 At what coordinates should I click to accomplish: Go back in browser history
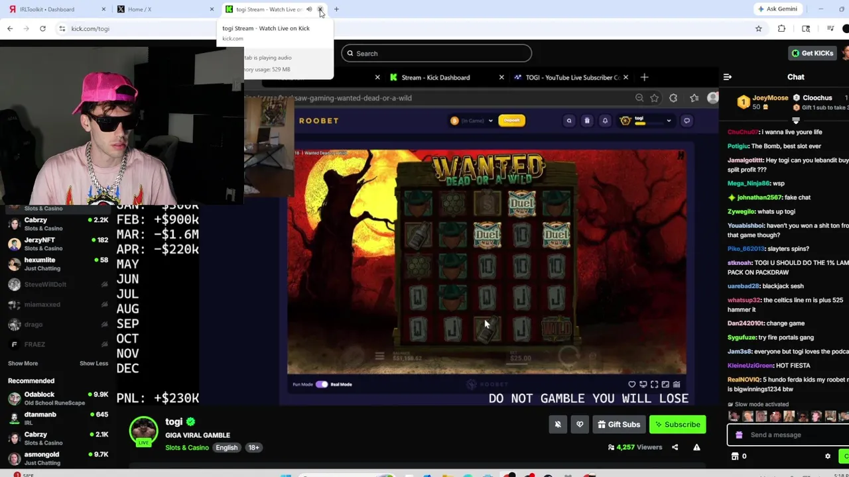[10, 28]
